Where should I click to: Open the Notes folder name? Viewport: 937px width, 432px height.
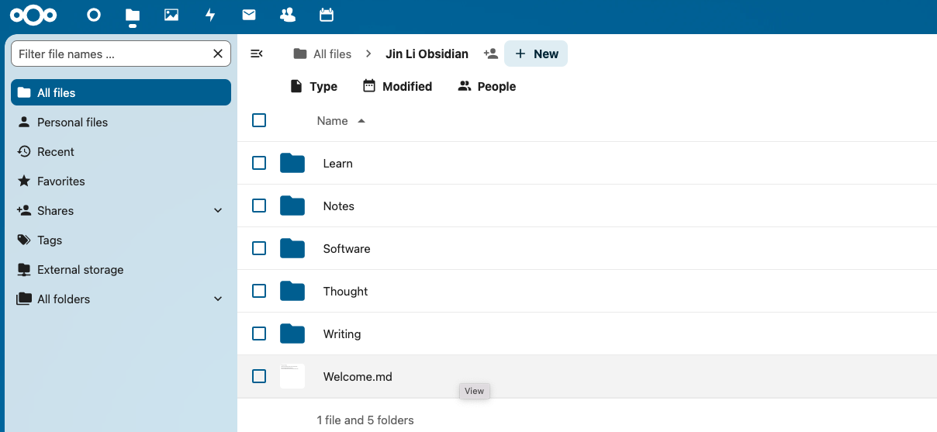pyautogui.click(x=339, y=206)
